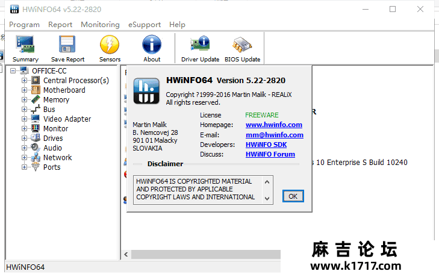Click the Ports connector icon

click(36, 167)
